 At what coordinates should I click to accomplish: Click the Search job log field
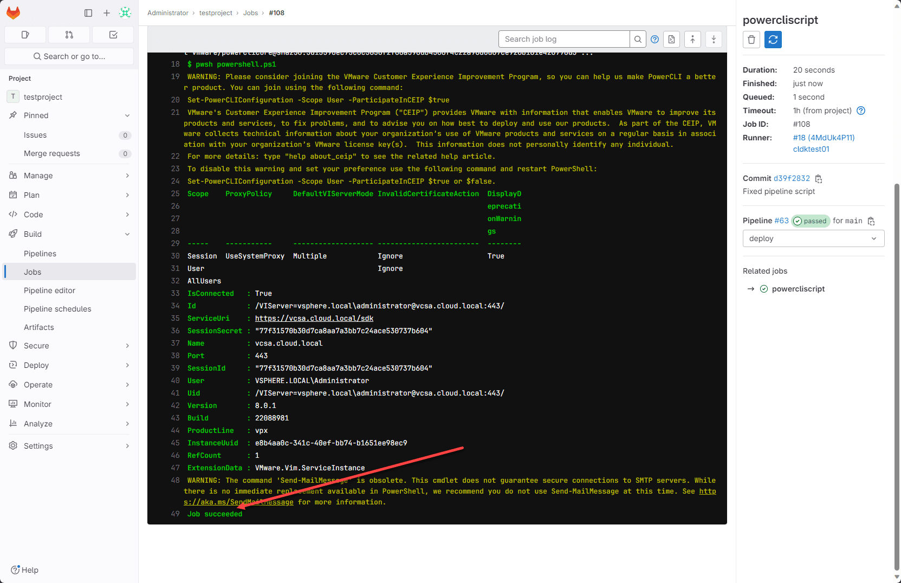[x=563, y=38]
